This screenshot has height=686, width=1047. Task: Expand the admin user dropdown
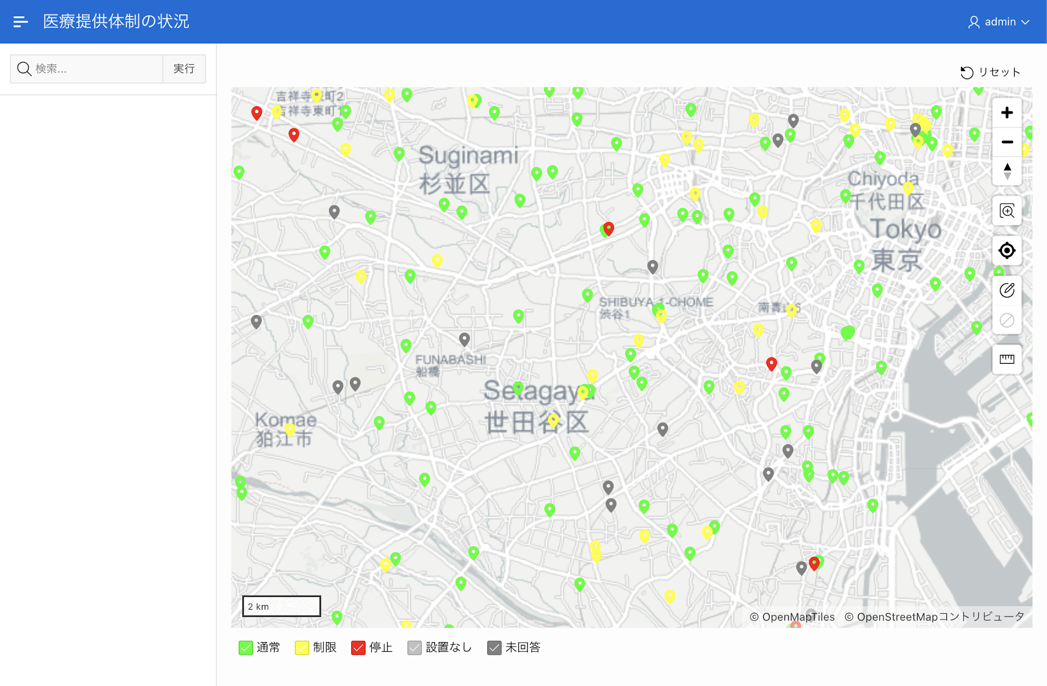pos(998,22)
